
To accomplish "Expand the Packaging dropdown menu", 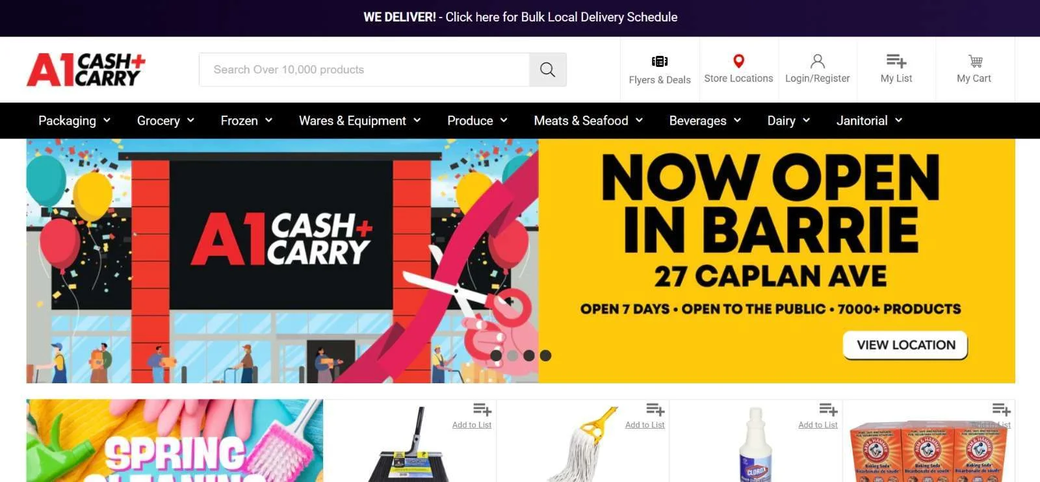I will 75,121.
